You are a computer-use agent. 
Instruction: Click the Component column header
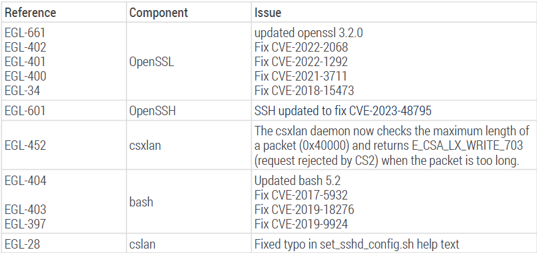[157, 13]
